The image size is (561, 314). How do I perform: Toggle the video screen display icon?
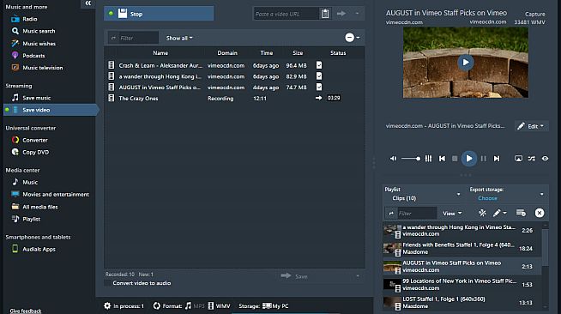click(518, 159)
